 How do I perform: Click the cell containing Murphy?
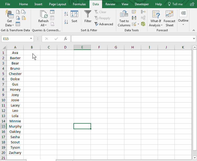tap(15, 126)
